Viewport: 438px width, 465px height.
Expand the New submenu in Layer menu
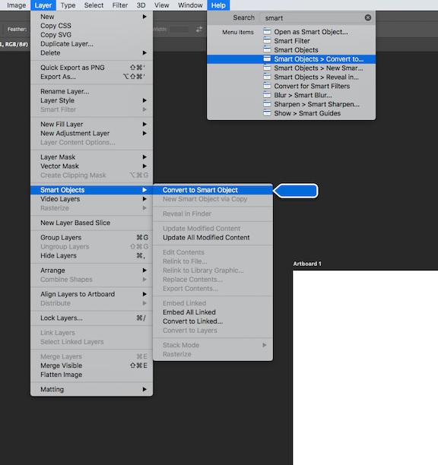[92, 17]
